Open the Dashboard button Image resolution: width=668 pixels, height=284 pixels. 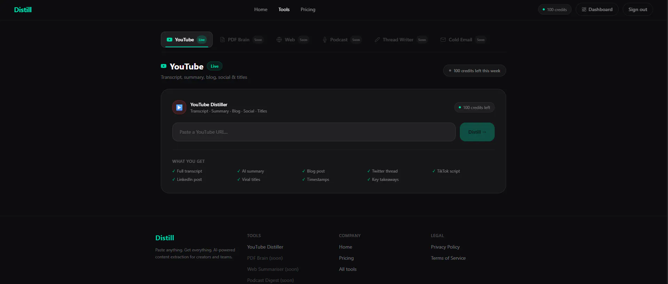[597, 9]
